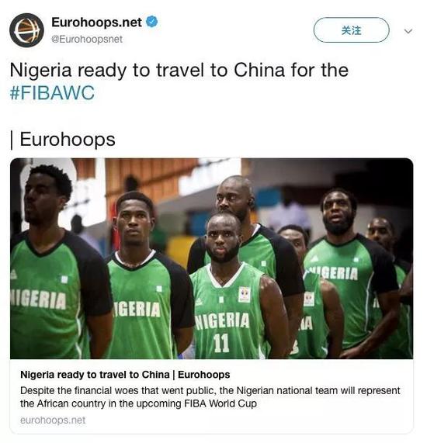Click the article description text in card
Viewport: 427px width, 443px height.
(210, 397)
